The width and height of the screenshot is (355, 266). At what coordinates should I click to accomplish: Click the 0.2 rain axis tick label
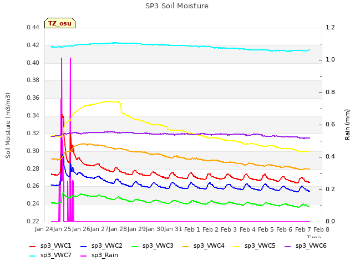coord(331,189)
